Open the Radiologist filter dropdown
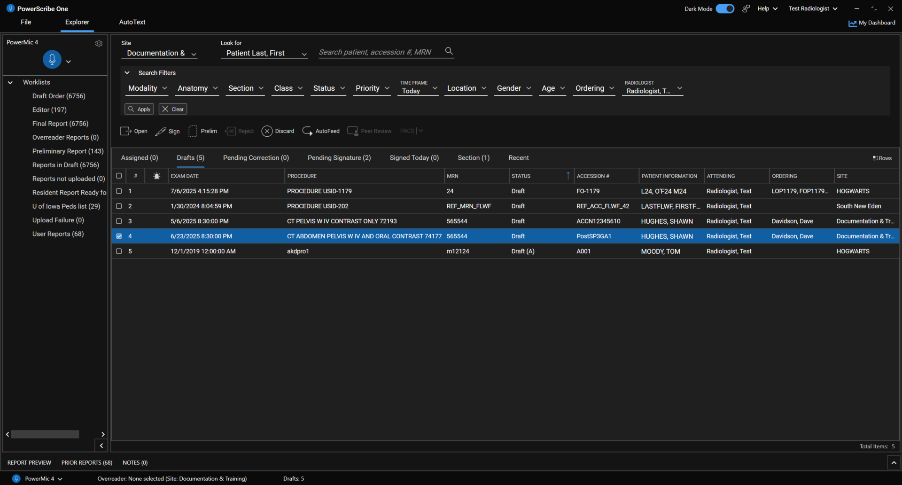The width and height of the screenshot is (902, 485). click(653, 88)
